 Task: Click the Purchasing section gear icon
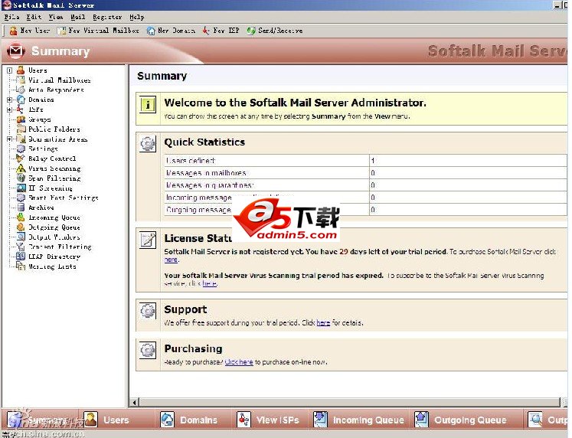pos(148,350)
